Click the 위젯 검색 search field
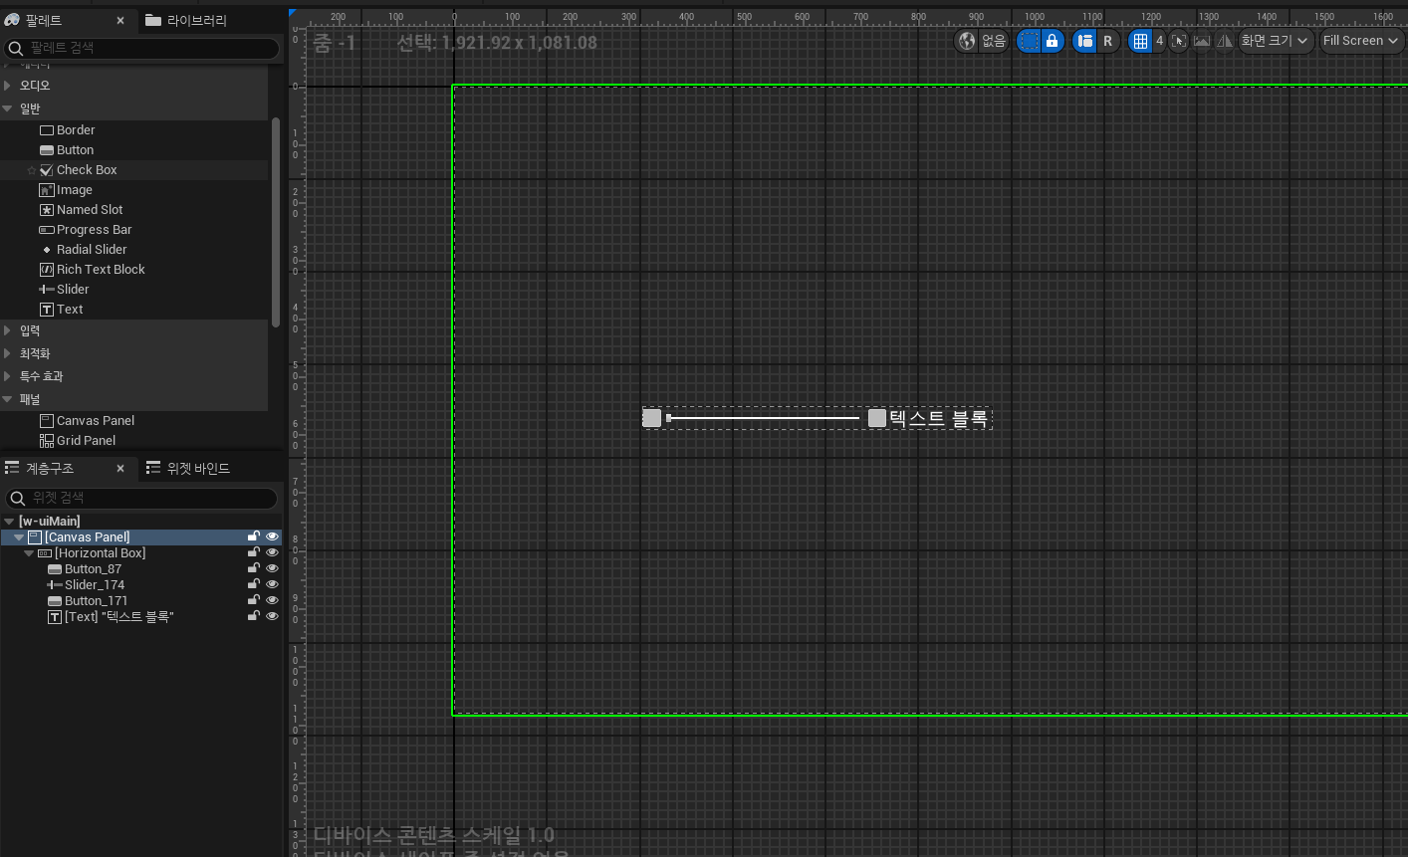The height and width of the screenshot is (857, 1408). click(142, 498)
